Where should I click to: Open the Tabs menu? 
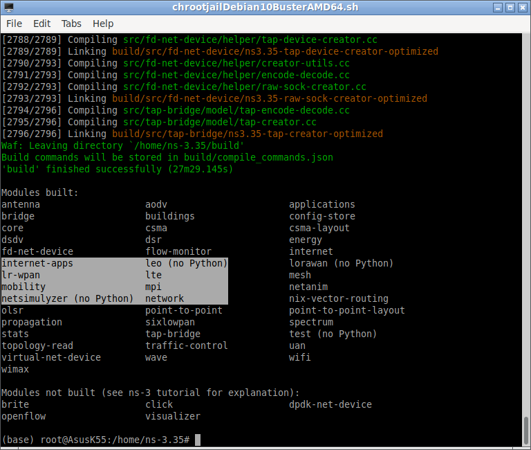point(71,24)
